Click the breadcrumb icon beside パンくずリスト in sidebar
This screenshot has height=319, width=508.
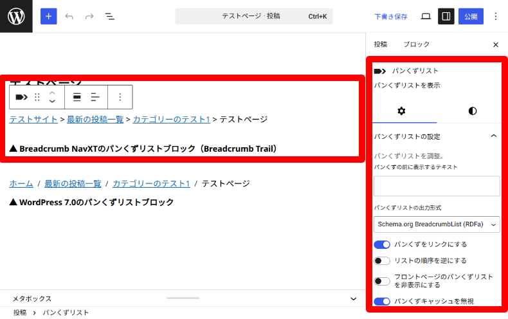380,71
